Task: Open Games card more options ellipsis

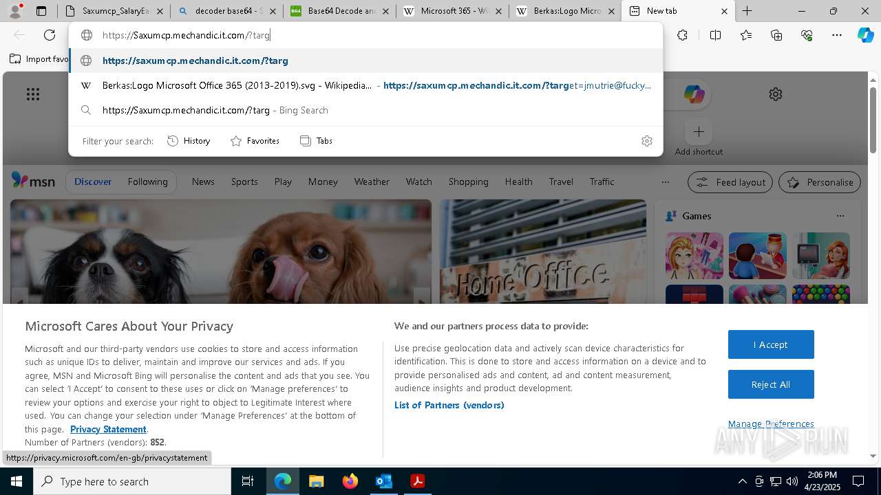Action: [840, 216]
